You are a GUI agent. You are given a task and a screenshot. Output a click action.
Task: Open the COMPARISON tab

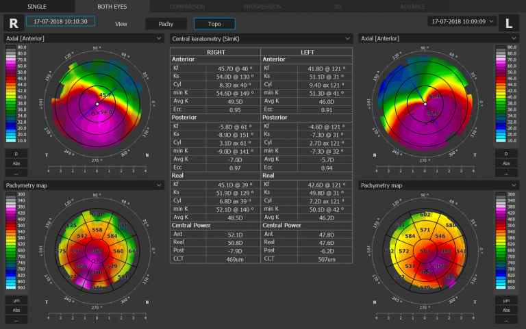coord(187,6)
